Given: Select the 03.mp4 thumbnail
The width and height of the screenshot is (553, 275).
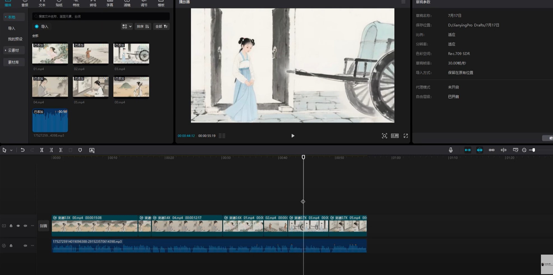Looking at the screenshot, I should tap(131, 53).
